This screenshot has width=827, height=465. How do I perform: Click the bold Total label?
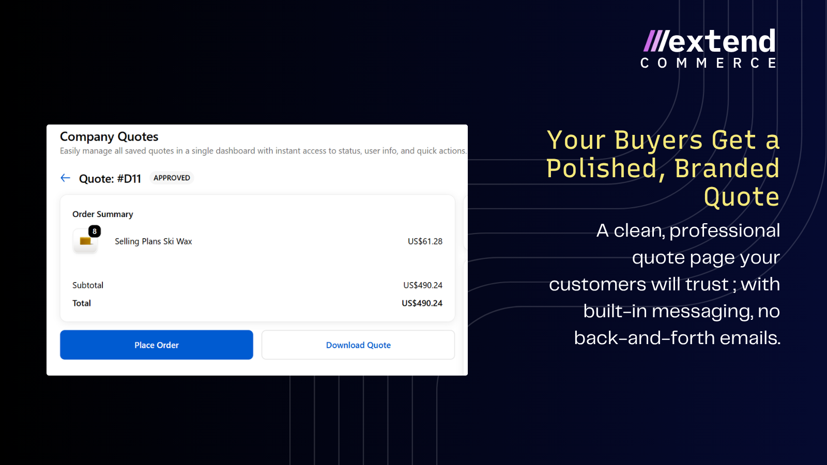82,303
